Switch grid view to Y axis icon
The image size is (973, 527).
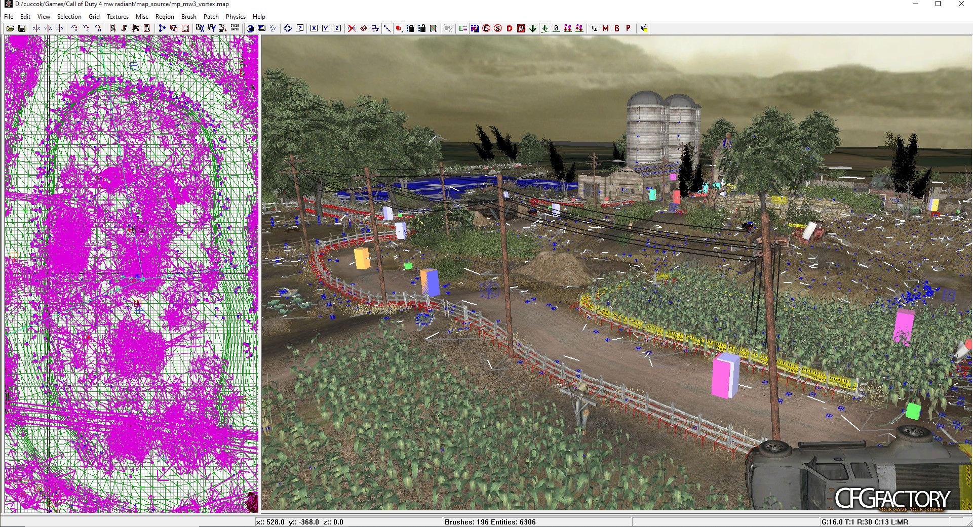pos(326,28)
